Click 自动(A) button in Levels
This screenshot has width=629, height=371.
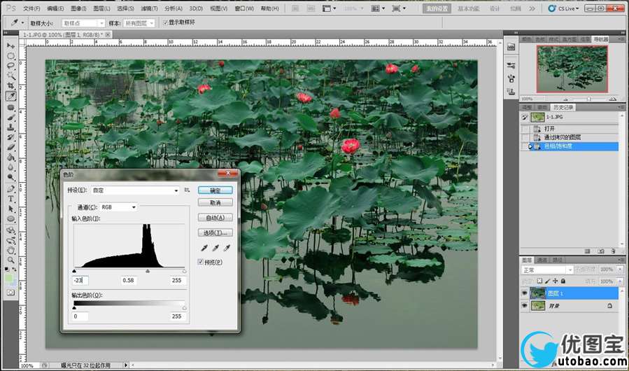[215, 218]
